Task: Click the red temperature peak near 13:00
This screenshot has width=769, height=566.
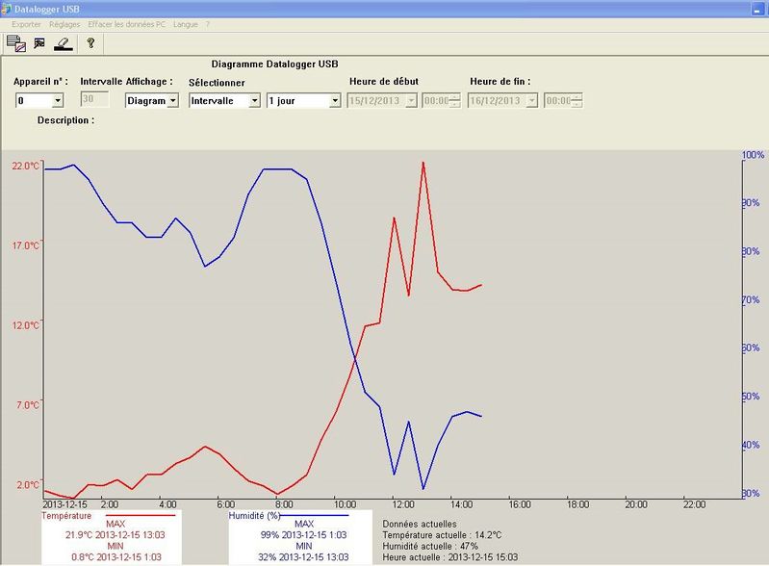Action: [423, 164]
